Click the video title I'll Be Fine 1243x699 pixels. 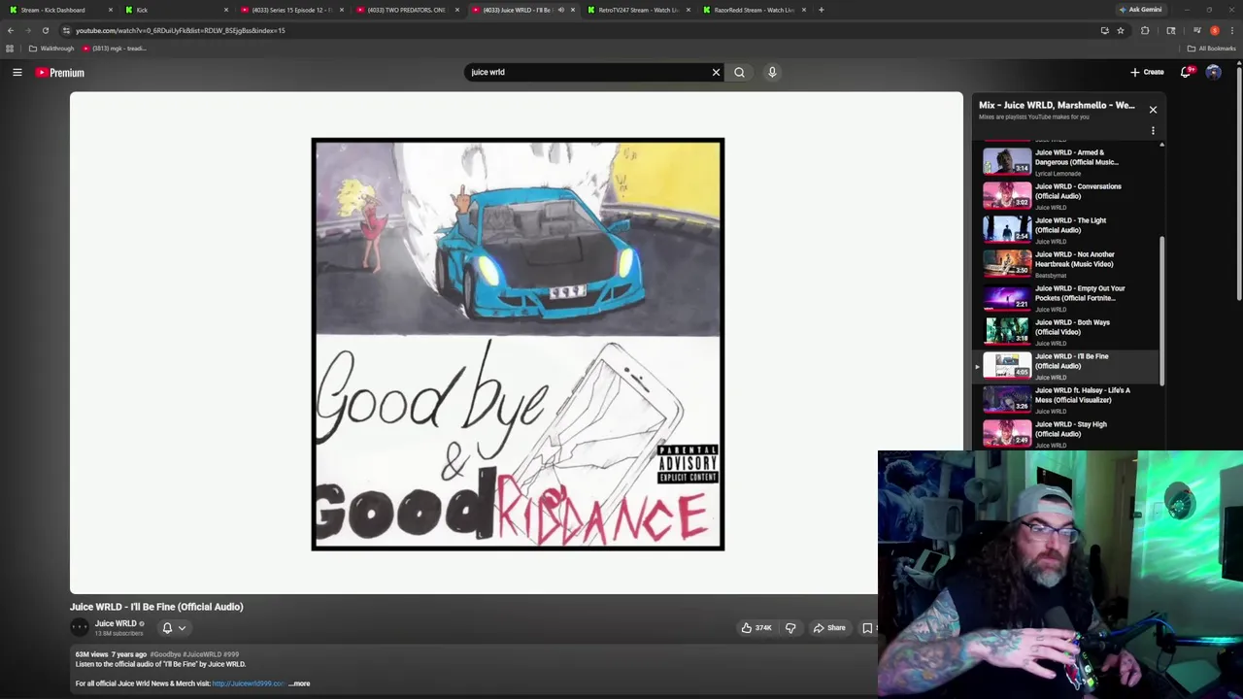pos(156,607)
